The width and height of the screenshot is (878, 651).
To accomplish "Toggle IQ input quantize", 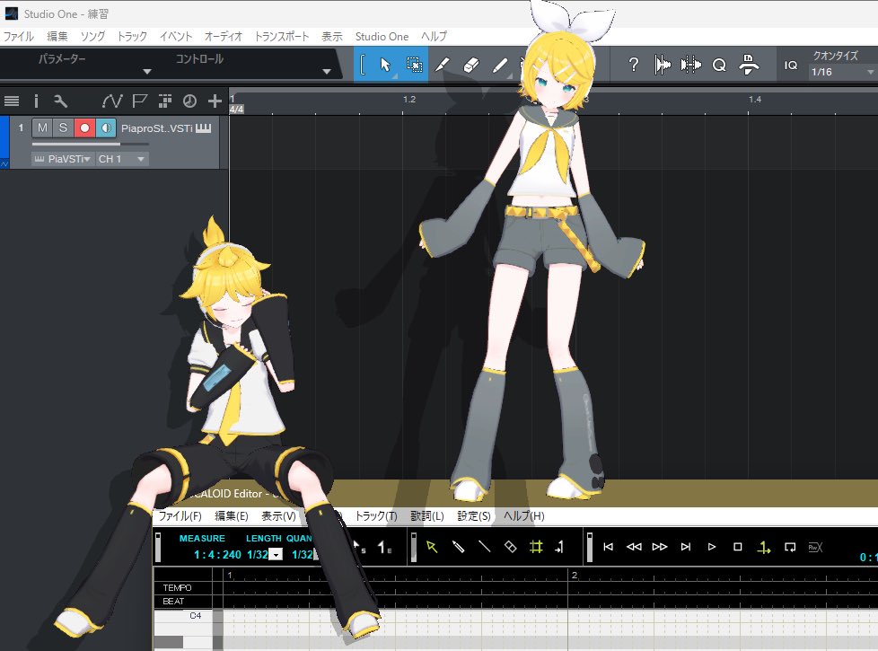I will [x=791, y=66].
